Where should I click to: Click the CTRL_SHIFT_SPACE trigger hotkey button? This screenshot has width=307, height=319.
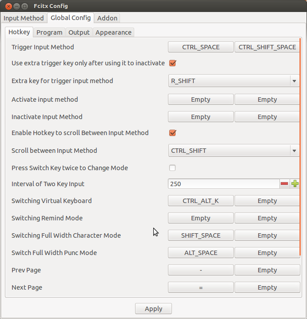click(267, 47)
